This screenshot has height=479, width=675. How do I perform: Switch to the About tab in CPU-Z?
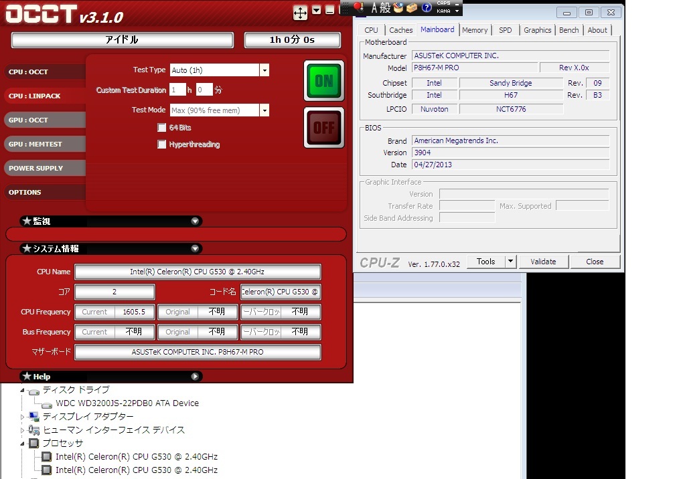point(597,30)
